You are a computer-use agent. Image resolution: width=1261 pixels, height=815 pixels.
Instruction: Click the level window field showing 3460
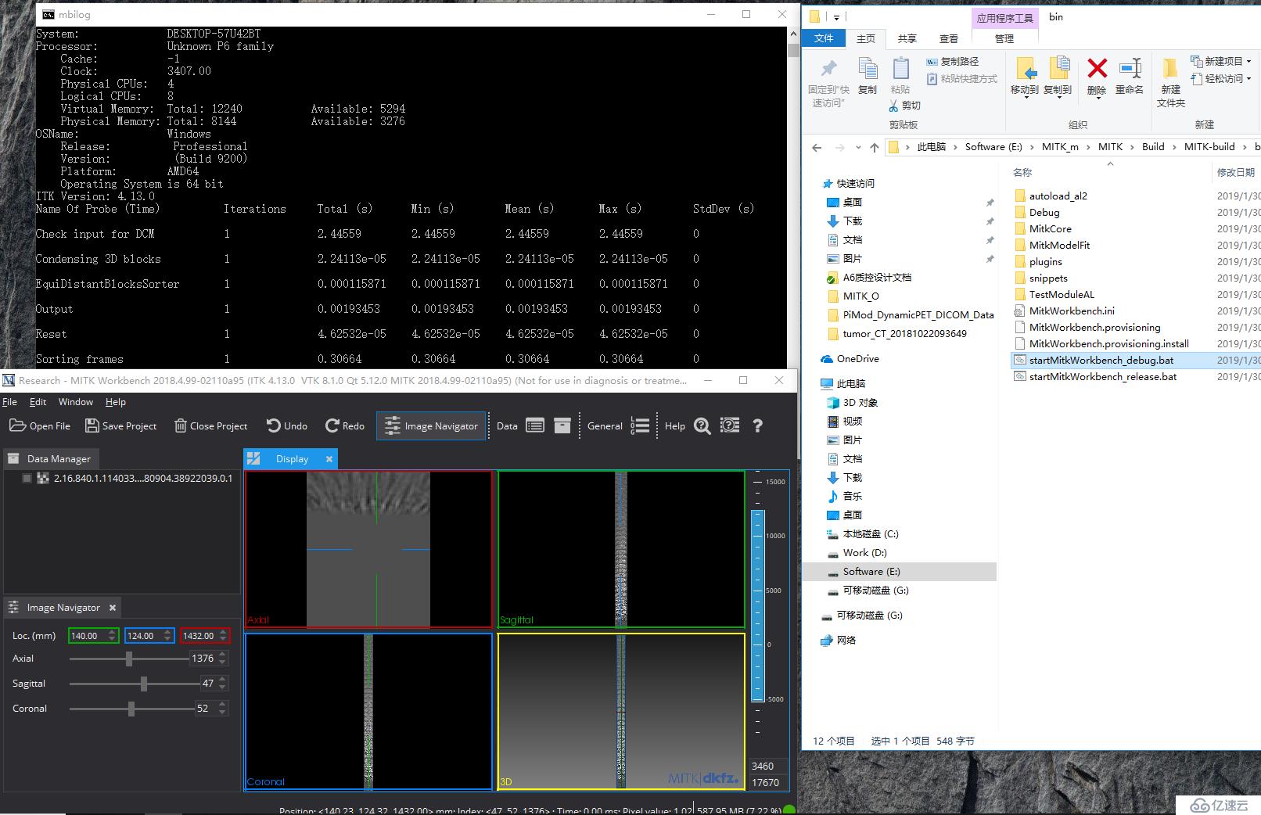point(768,767)
